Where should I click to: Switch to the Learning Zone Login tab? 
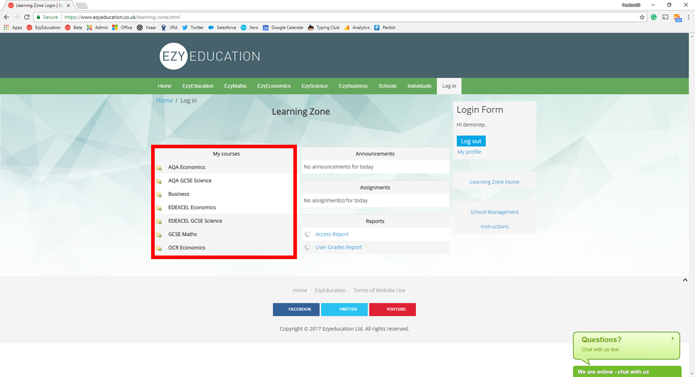[x=37, y=4]
